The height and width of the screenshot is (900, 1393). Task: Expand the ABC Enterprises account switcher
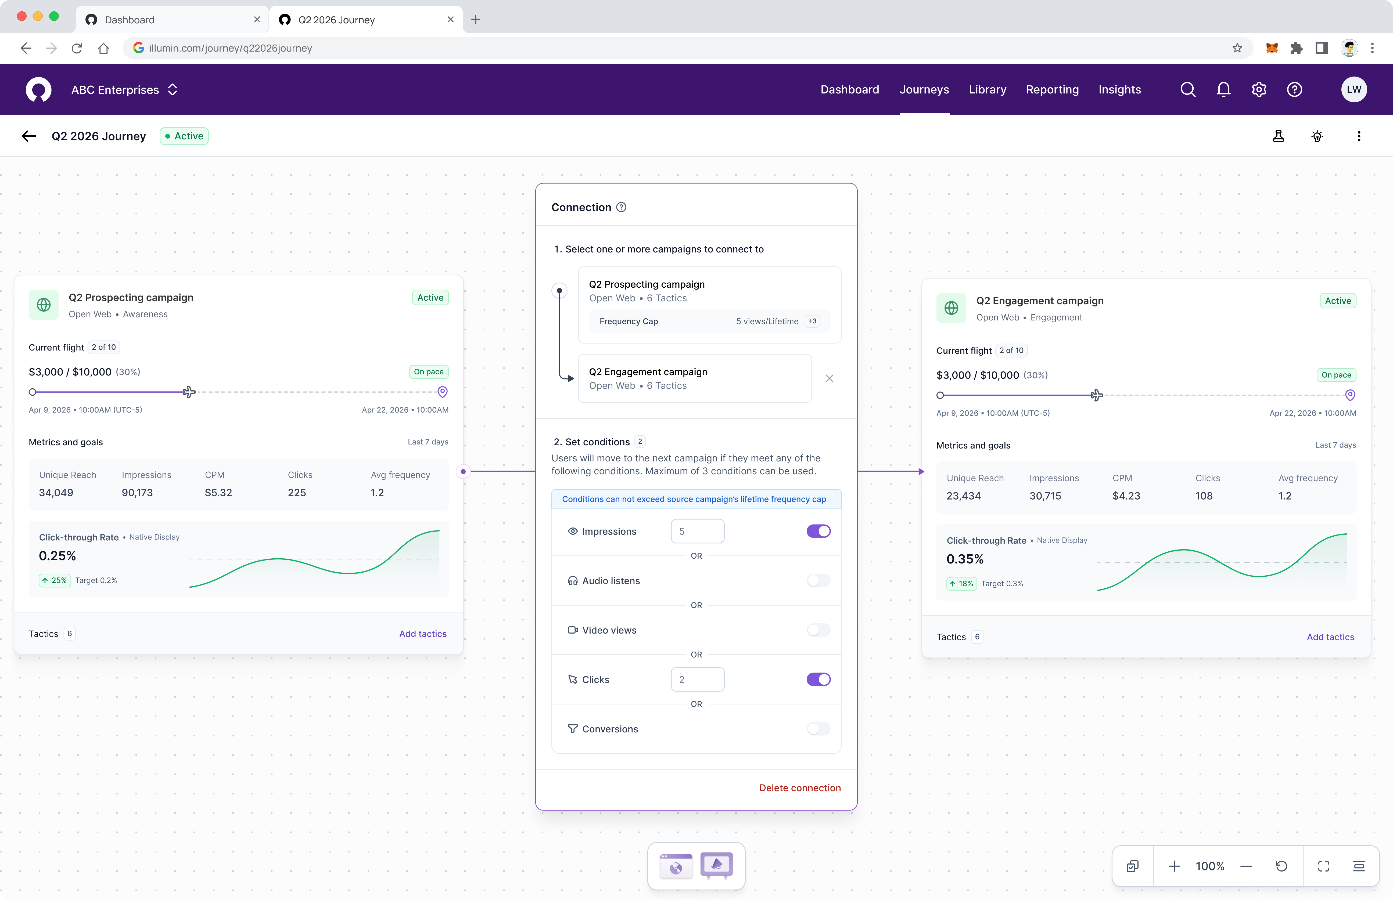click(173, 89)
